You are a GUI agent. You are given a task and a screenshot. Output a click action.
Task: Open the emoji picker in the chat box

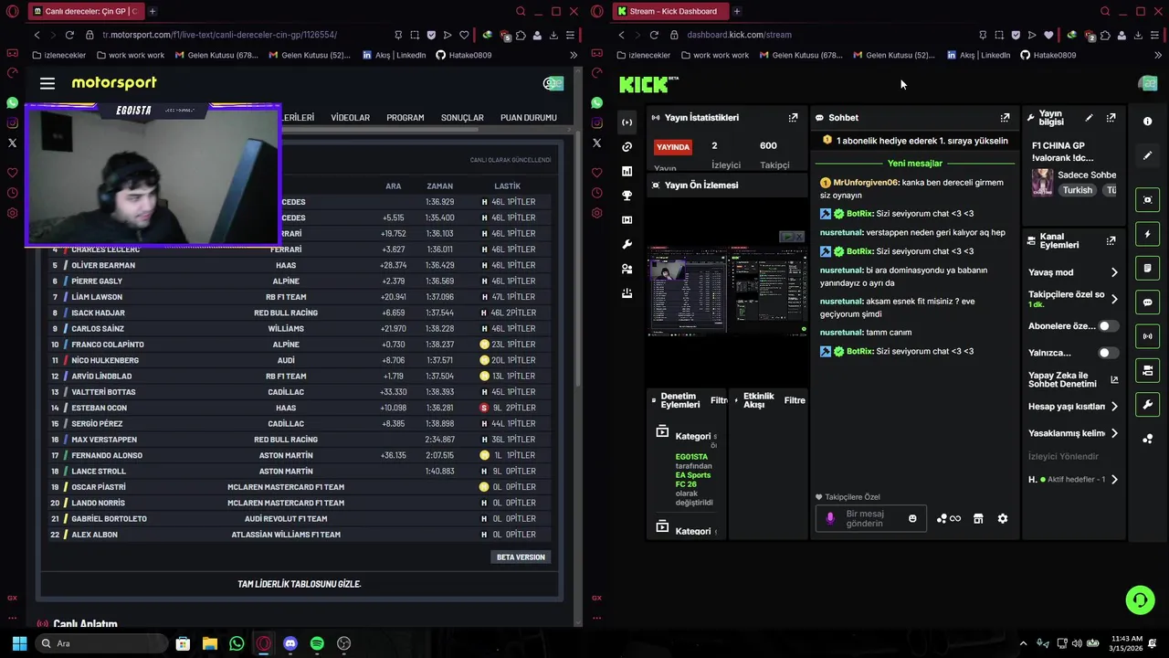pos(912,519)
